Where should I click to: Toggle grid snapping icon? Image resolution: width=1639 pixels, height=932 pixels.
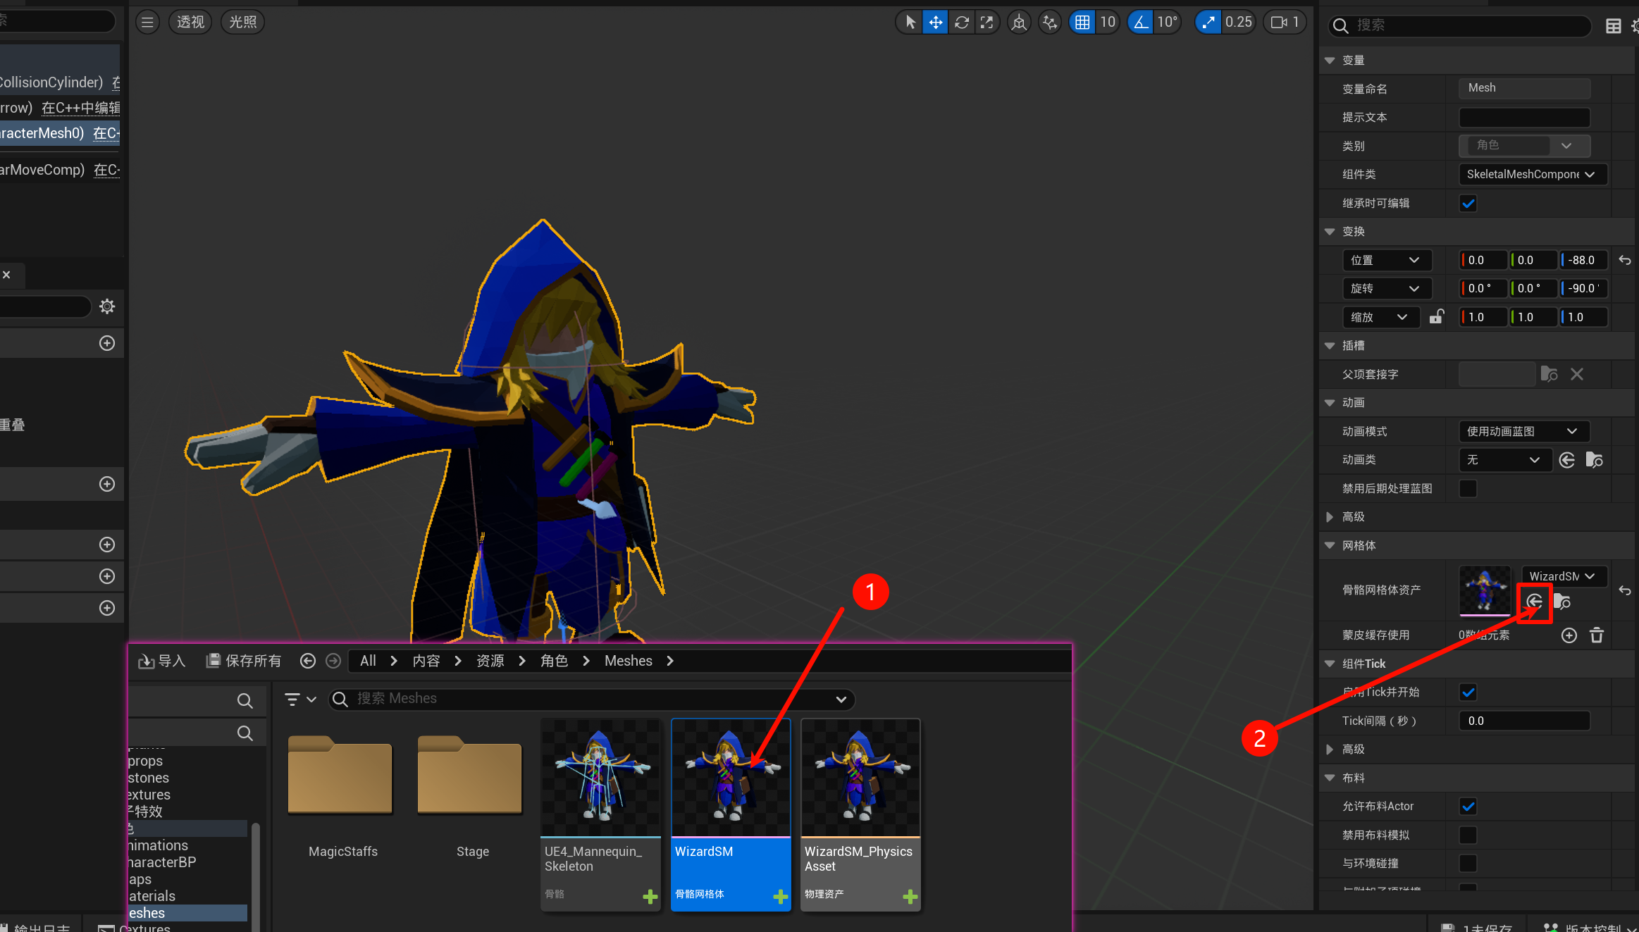click(1082, 23)
